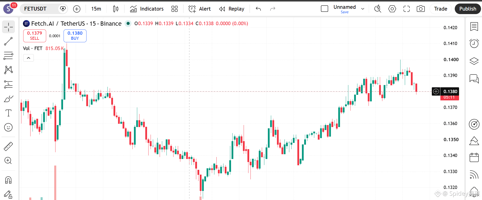
Task: Open the forecasting and measurement tools
Action: click(x=9, y=84)
